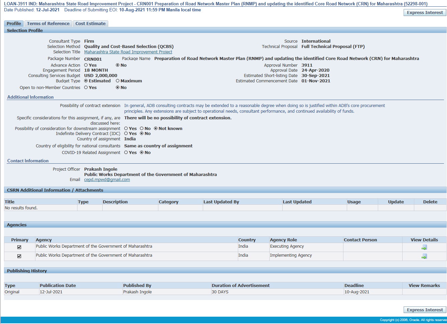
Task: Click the USD 2,000,000 budget value
Action: (x=101, y=76)
